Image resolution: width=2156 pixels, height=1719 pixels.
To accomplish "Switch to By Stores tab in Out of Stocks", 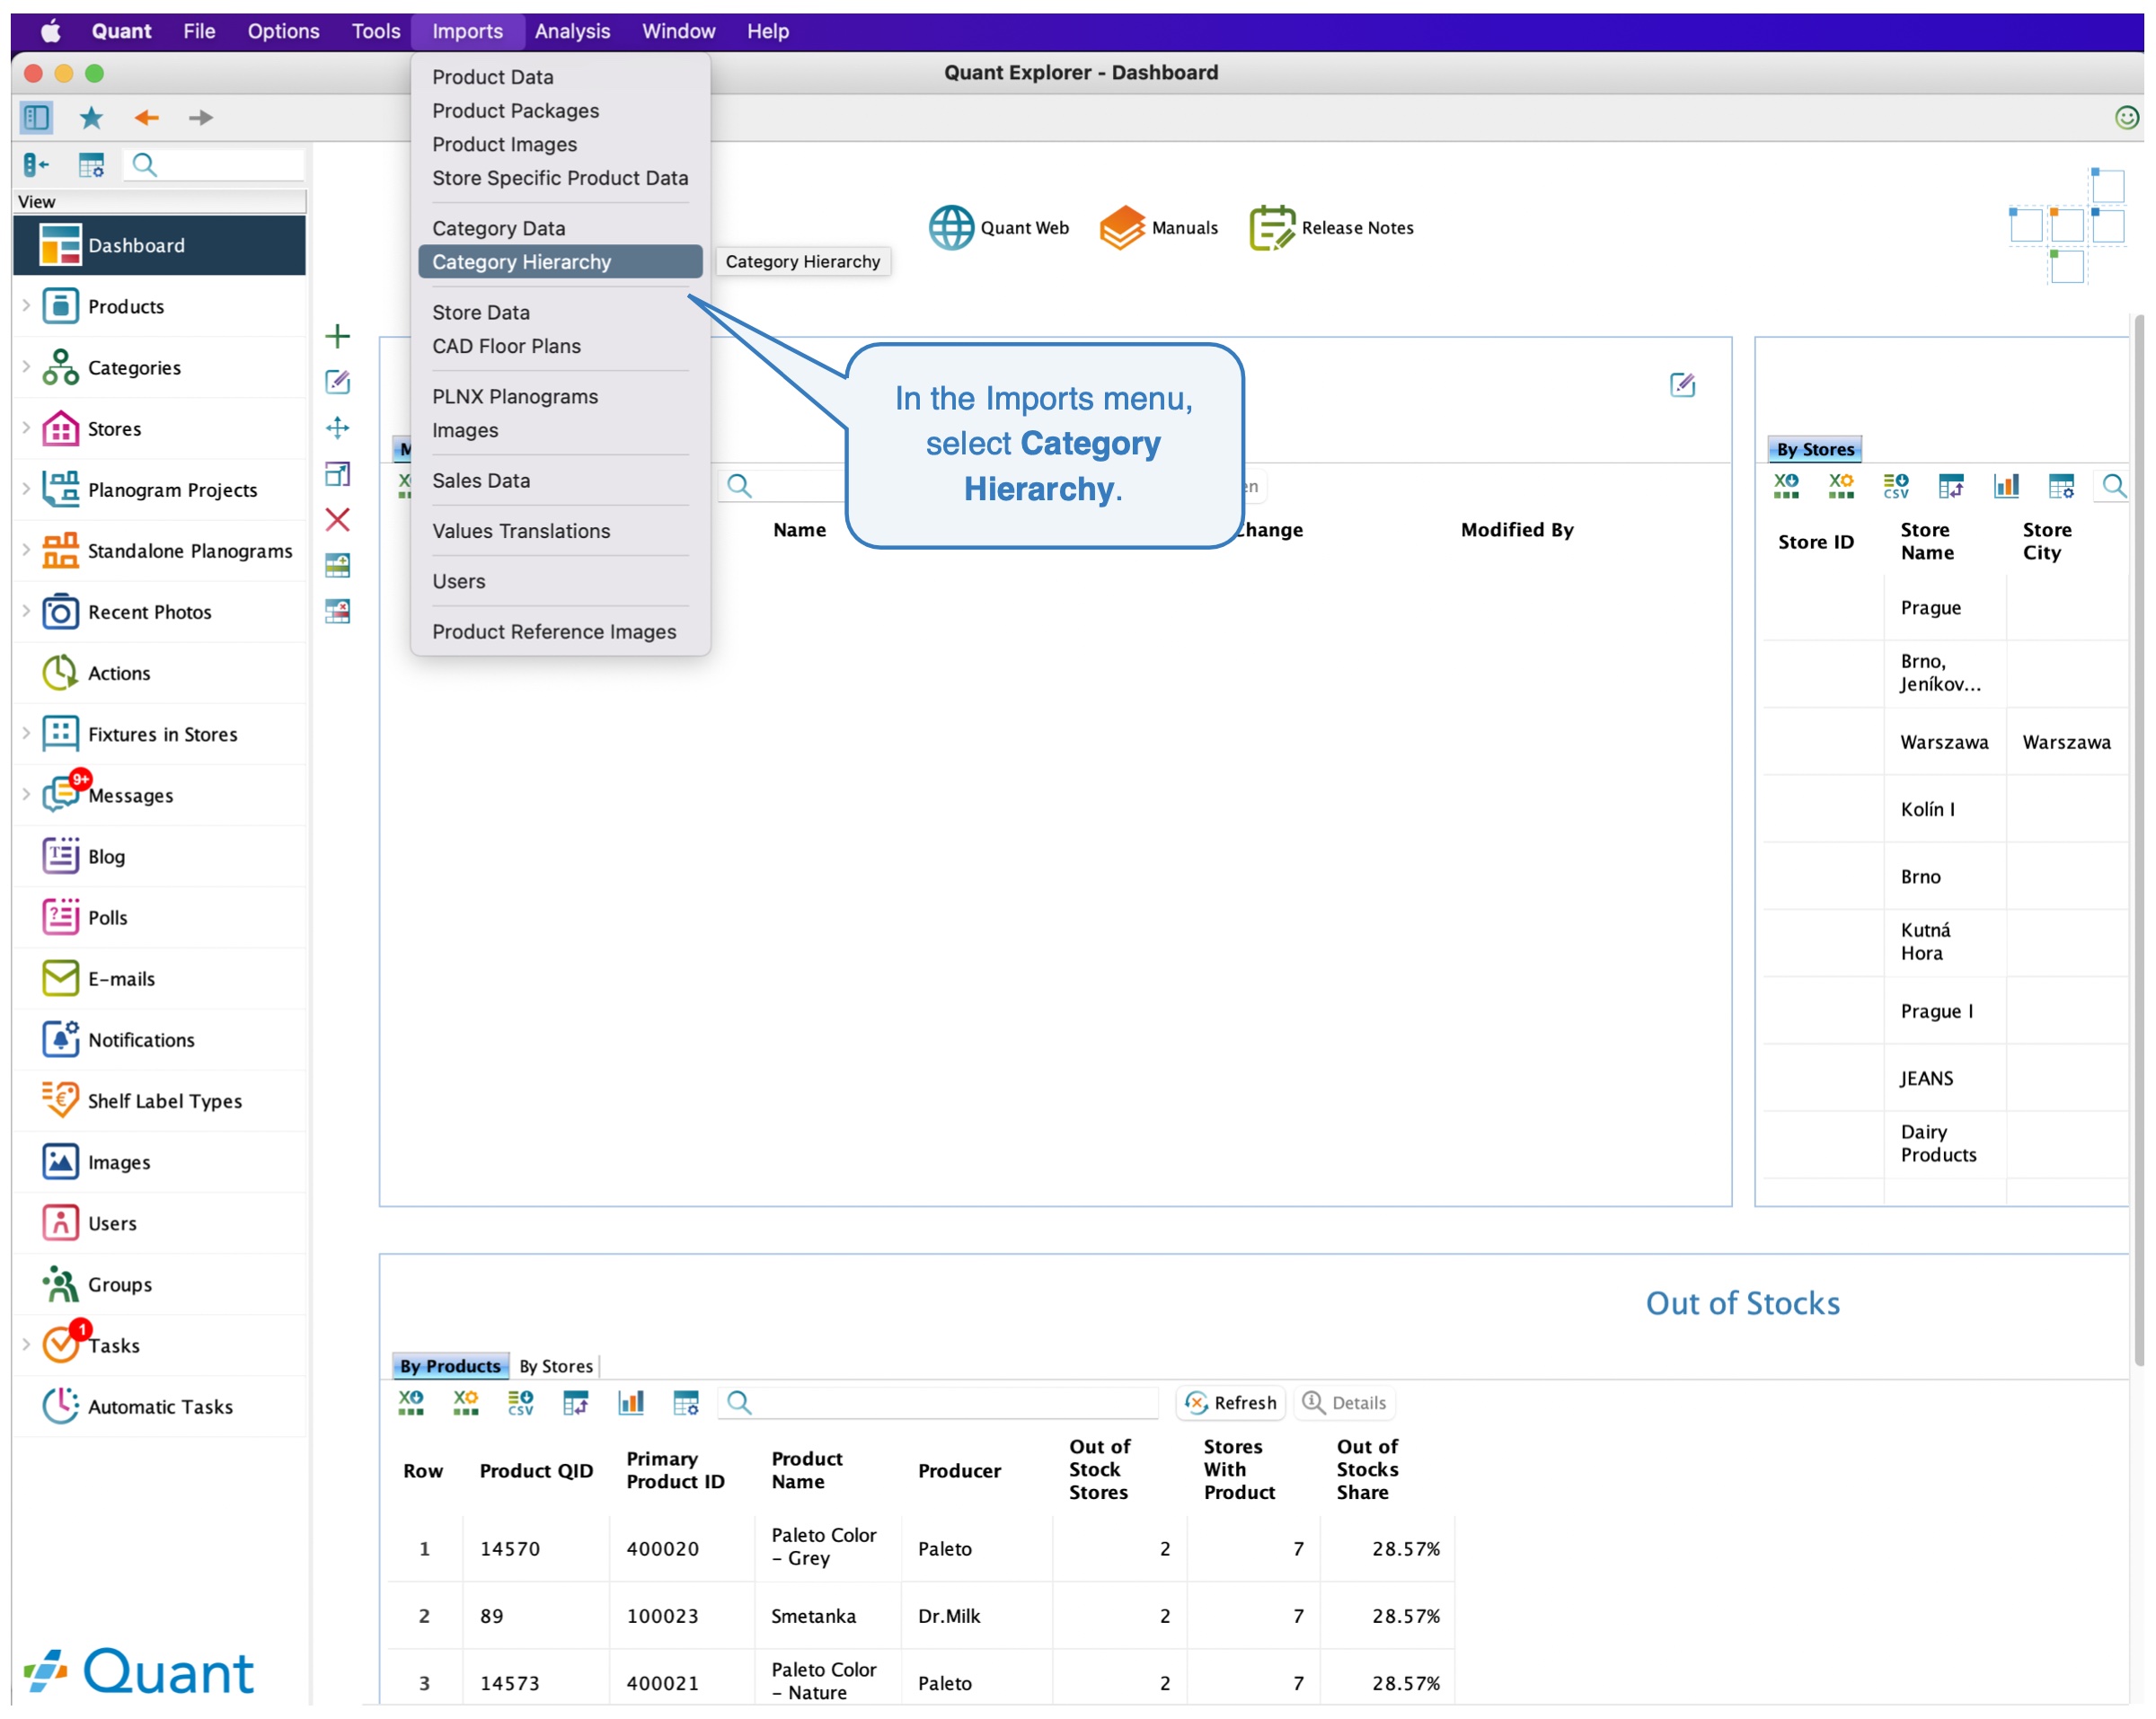I will 556,1367.
